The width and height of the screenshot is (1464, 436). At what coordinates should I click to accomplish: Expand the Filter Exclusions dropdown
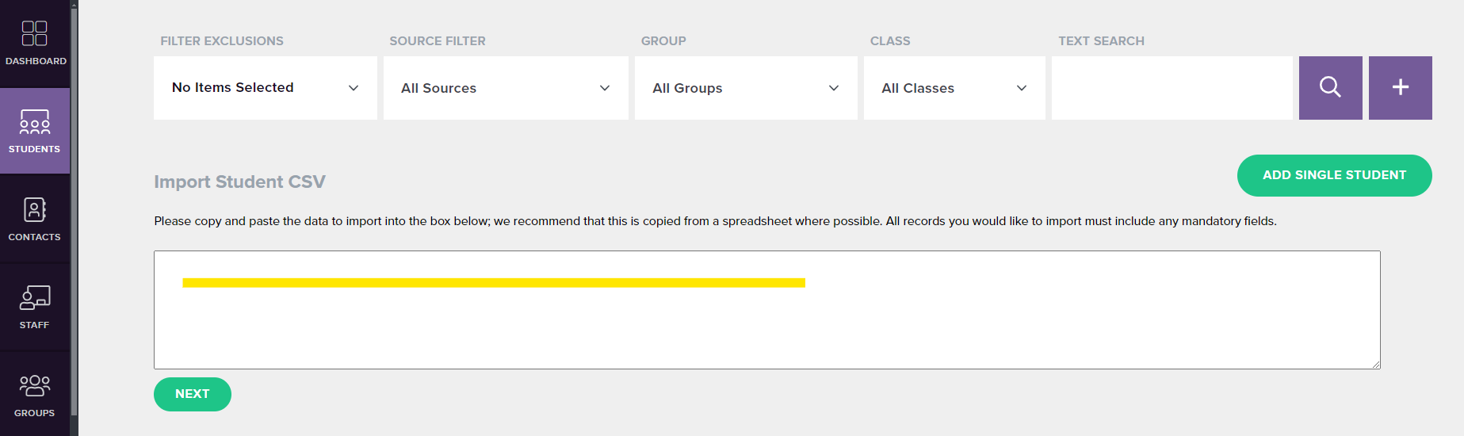[266, 88]
